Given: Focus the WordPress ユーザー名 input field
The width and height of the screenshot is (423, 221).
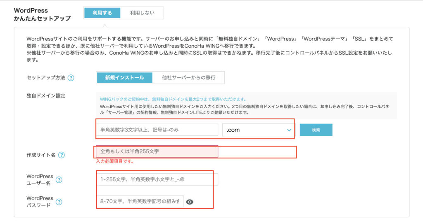Looking at the screenshot, I should click(157, 179).
